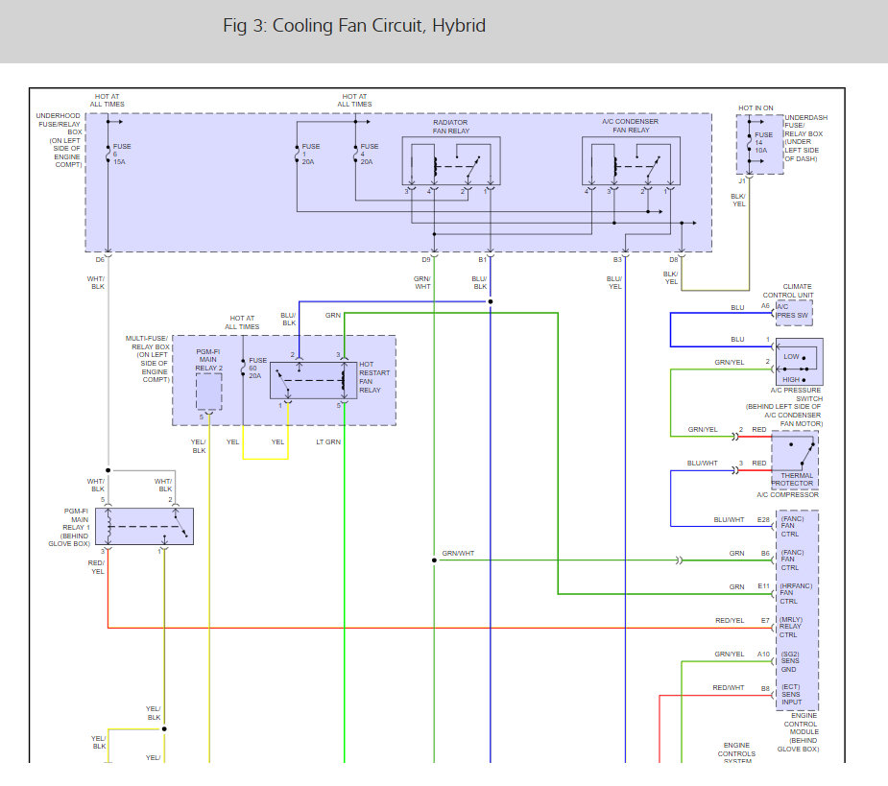
Task: Select the UNDERHOOD FUSE/RELAY BOX label
Action: pyautogui.click(x=60, y=140)
